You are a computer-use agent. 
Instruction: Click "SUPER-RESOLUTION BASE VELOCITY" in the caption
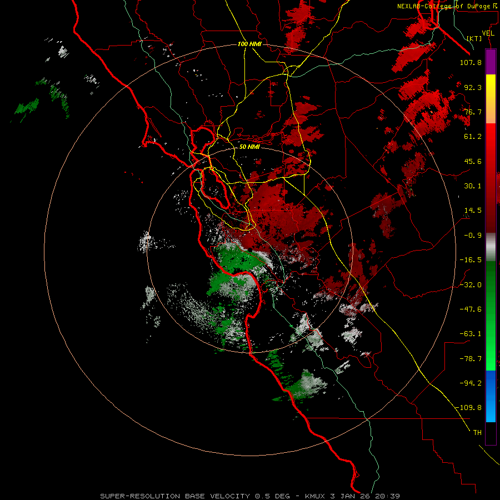(x=175, y=496)
